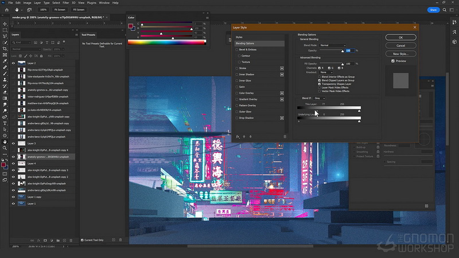Select the Eraser tool

coord(5,92)
